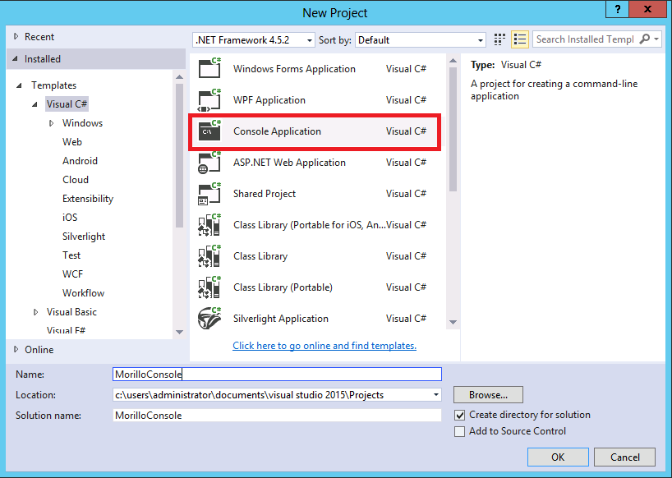
Task: Switch to small icons view
Action: click(x=499, y=39)
